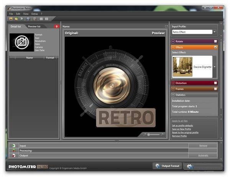Click Apply to all files link

click(180, 121)
